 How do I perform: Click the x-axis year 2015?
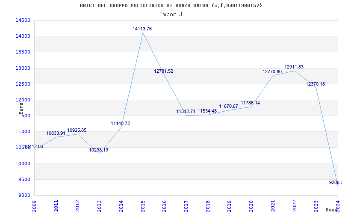point(143,206)
